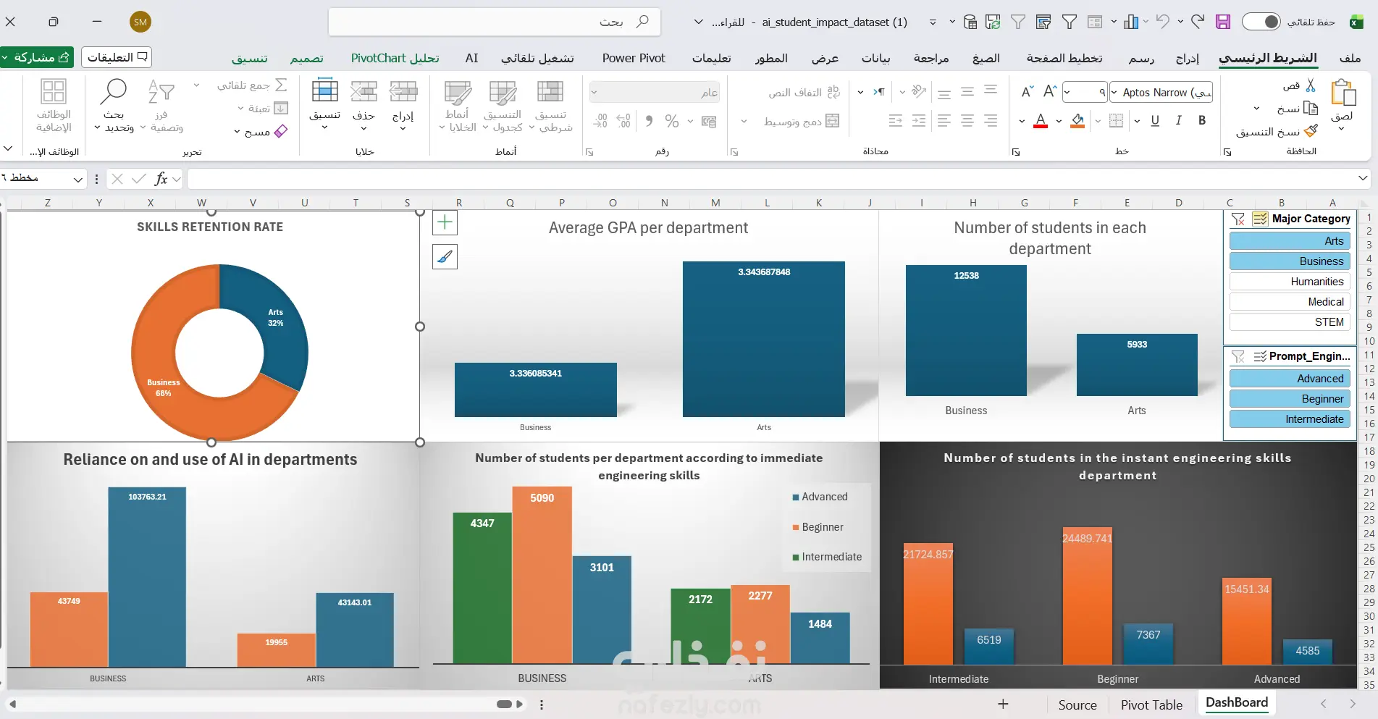Switch to the Page Layout (تخطيط الصفحة) tab
This screenshot has width=1378, height=719.
(x=1064, y=58)
